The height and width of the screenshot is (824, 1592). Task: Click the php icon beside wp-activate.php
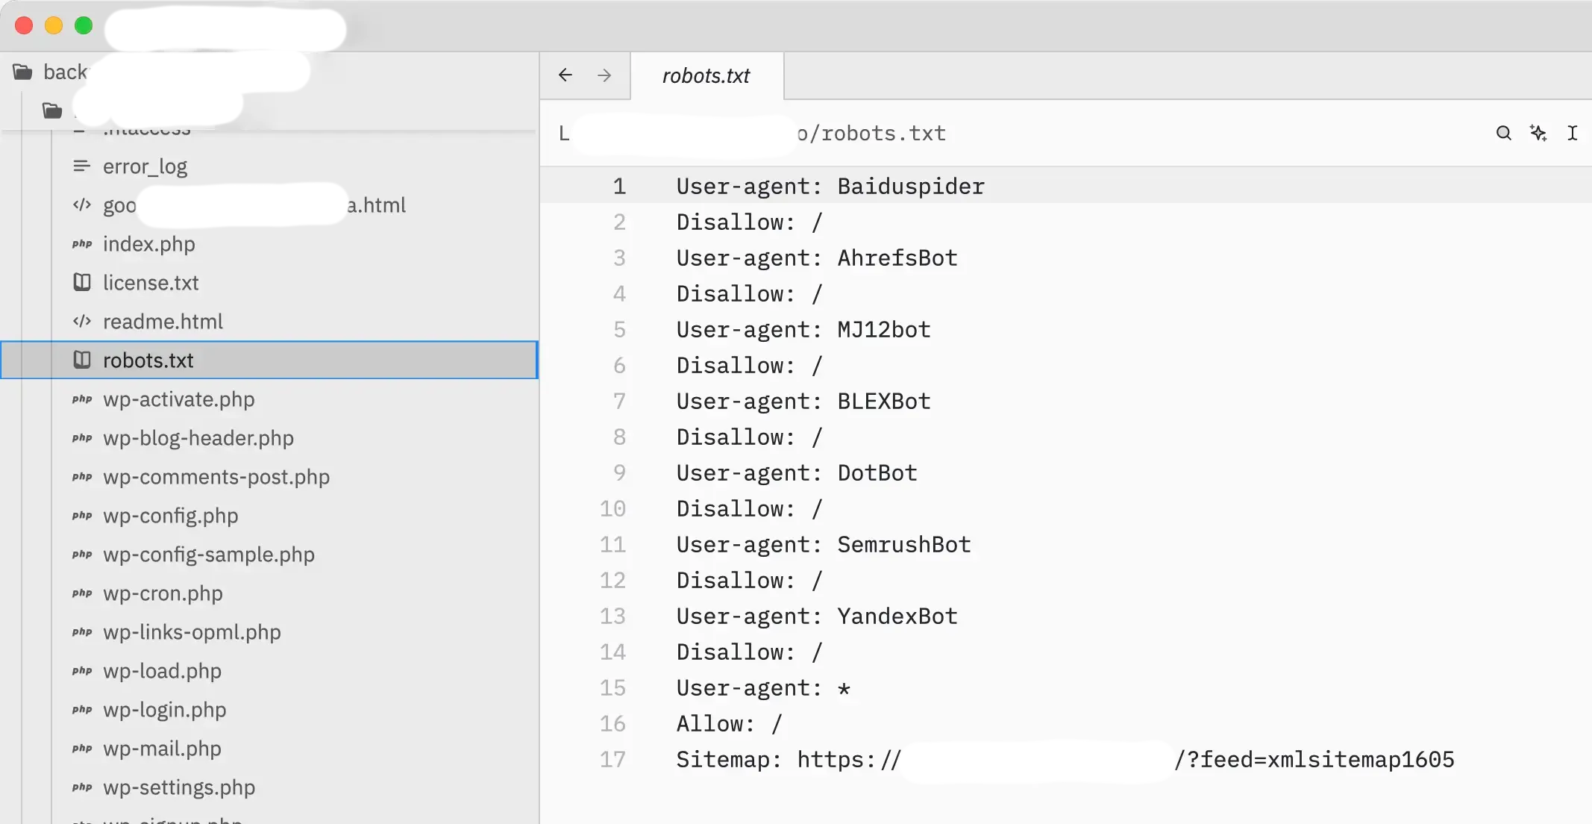click(82, 399)
